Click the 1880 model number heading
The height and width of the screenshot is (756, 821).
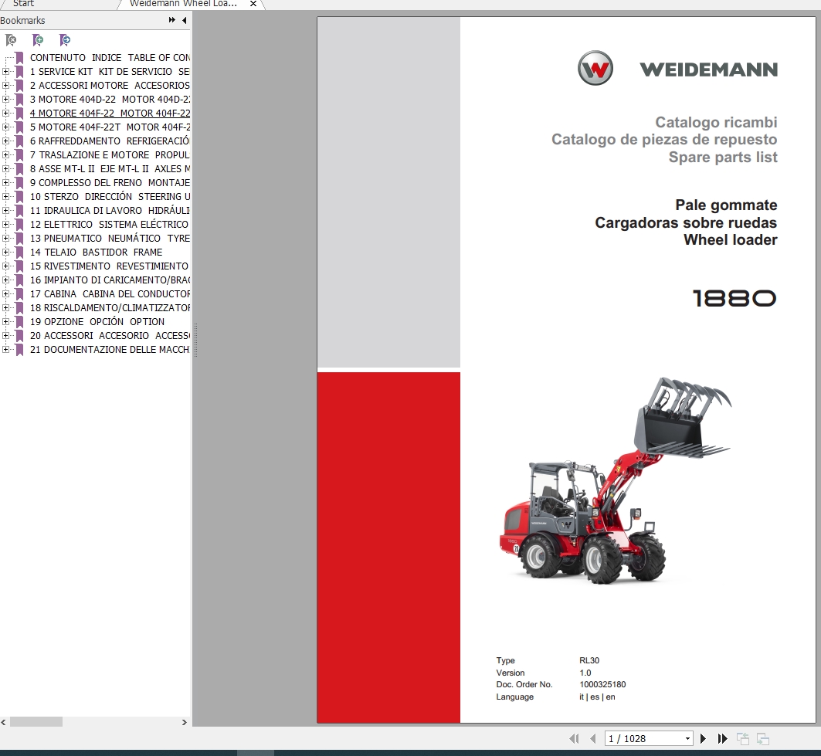(734, 298)
